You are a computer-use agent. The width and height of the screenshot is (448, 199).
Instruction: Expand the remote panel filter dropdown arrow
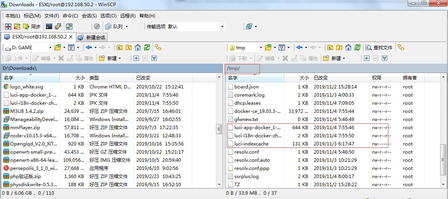coord(288,48)
